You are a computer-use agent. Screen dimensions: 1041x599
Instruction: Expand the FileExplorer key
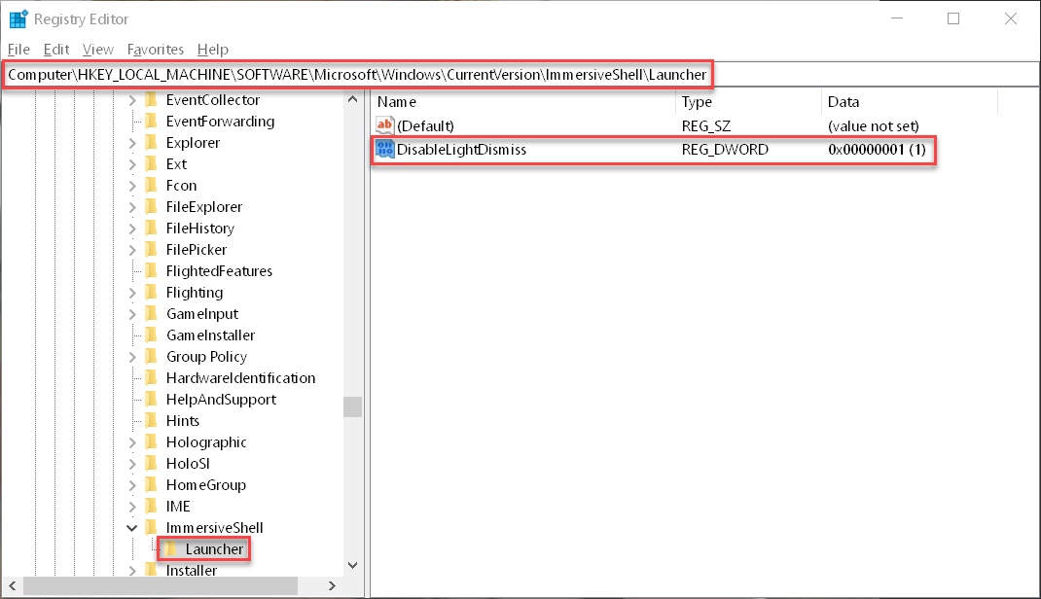pos(132,207)
